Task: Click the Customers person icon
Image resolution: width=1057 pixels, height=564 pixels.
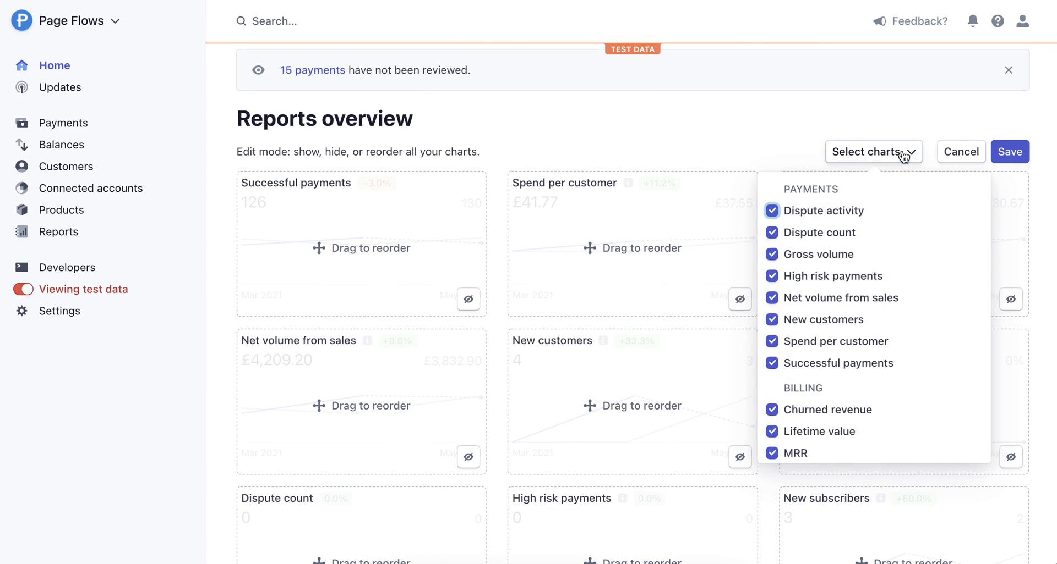Action: 21,167
